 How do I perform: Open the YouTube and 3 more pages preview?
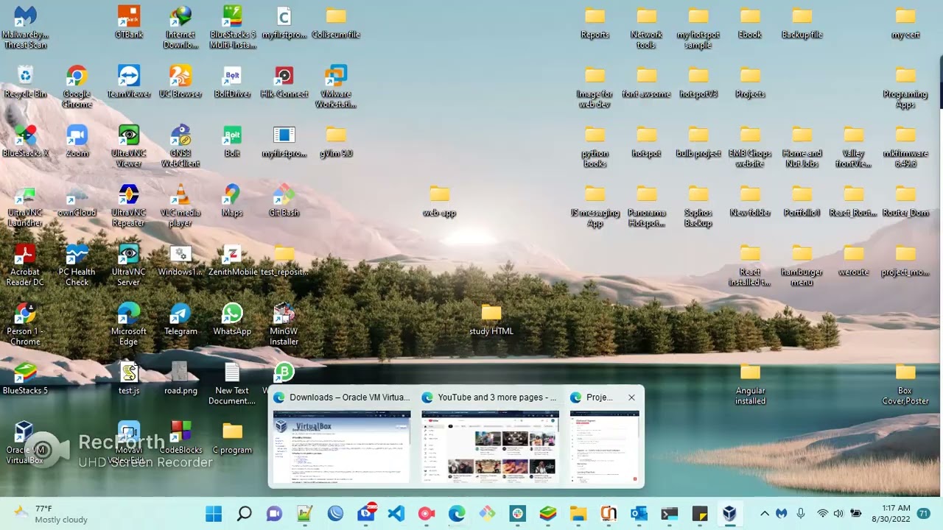click(x=490, y=437)
